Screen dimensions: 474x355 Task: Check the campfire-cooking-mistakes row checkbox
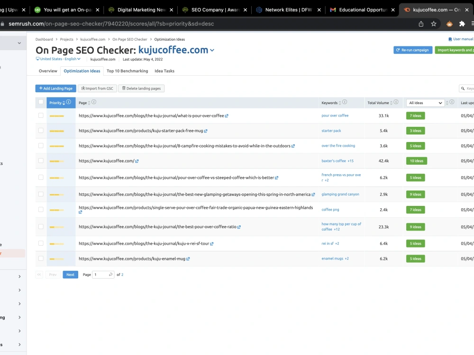pos(41,145)
